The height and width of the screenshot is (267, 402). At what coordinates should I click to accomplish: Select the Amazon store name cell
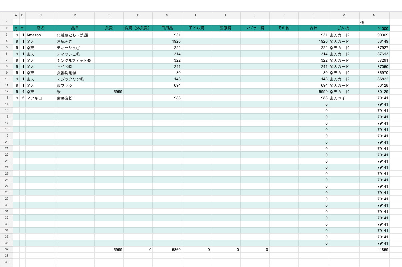click(x=41, y=35)
